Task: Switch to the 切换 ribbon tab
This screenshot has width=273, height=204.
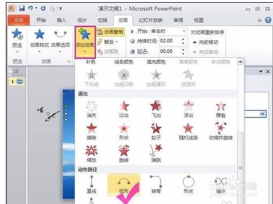Action: point(103,20)
